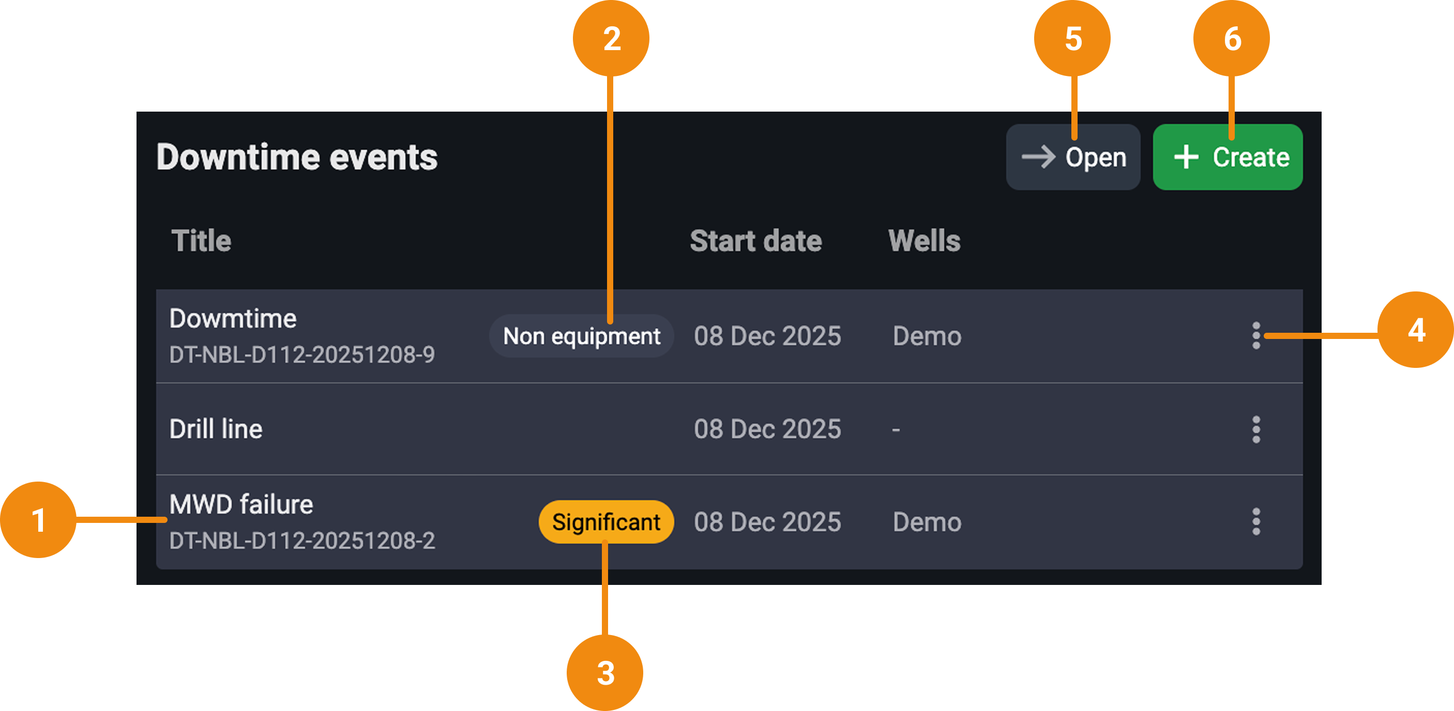Click orange callout marker number 2
This screenshot has width=1454, height=711.
(611, 38)
